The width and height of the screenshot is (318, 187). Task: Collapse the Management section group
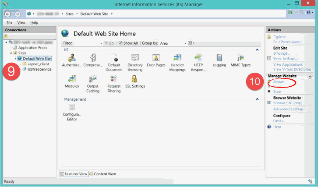tap(257, 99)
